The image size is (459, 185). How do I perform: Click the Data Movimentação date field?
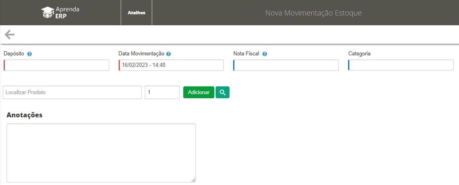coord(171,65)
